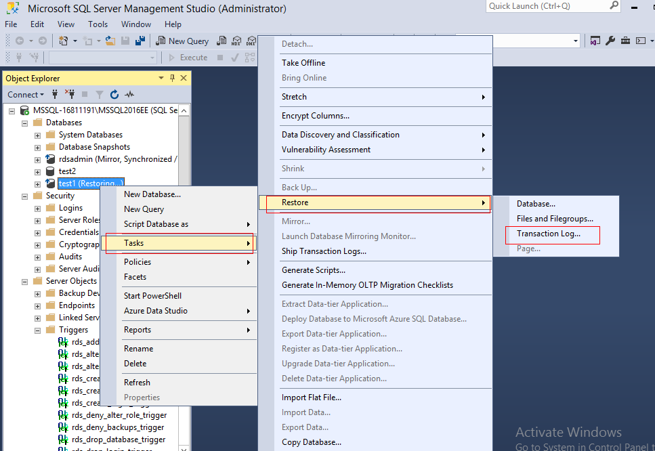This screenshot has height=451, width=655.
Task: Select rds_drop_database_trigger in the tree
Action: tap(119, 439)
